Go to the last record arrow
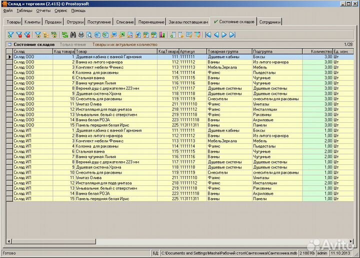 tap(232, 35)
